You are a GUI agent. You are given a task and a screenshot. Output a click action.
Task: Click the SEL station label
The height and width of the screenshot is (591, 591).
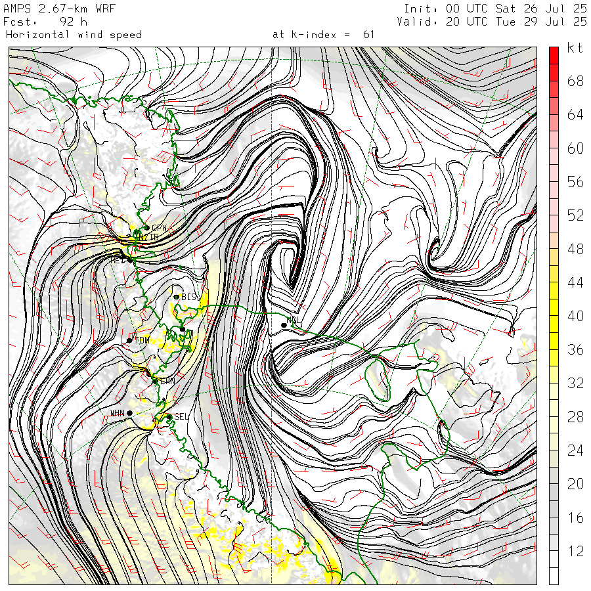point(181,416)
